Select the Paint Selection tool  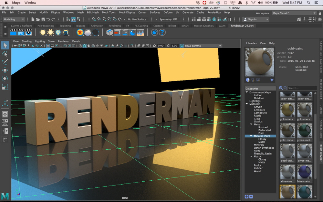coord(5,62)
